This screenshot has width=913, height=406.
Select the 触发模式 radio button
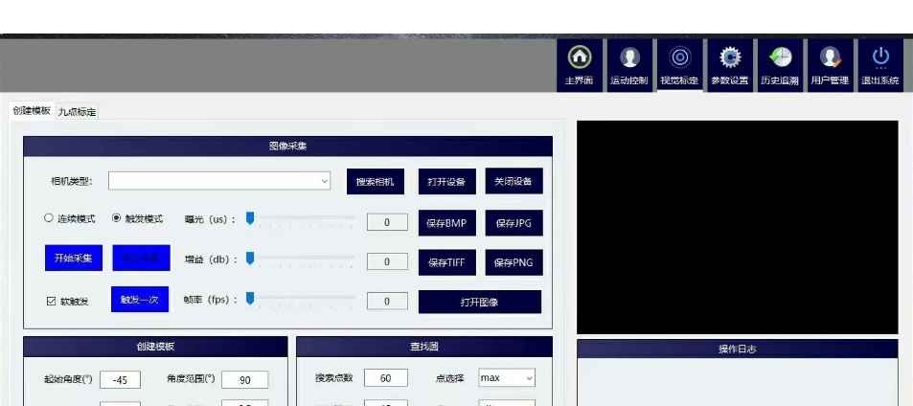[117, 218]
